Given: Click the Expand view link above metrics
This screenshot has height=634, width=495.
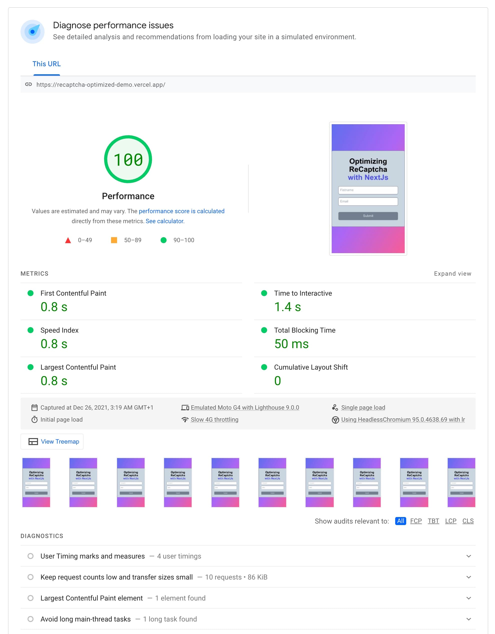Looking at the screenshot, I should point(452,273).
